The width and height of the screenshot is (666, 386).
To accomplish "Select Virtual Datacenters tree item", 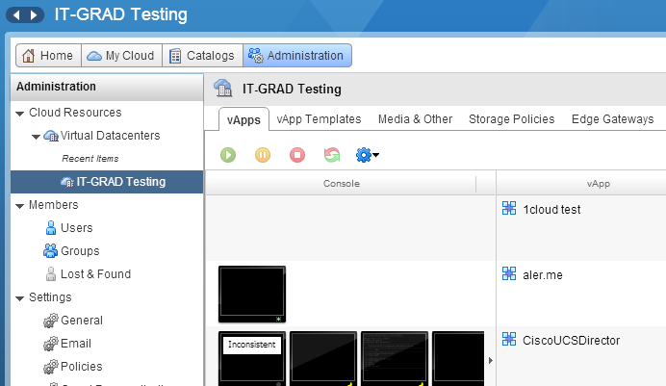I will [110, 136].
